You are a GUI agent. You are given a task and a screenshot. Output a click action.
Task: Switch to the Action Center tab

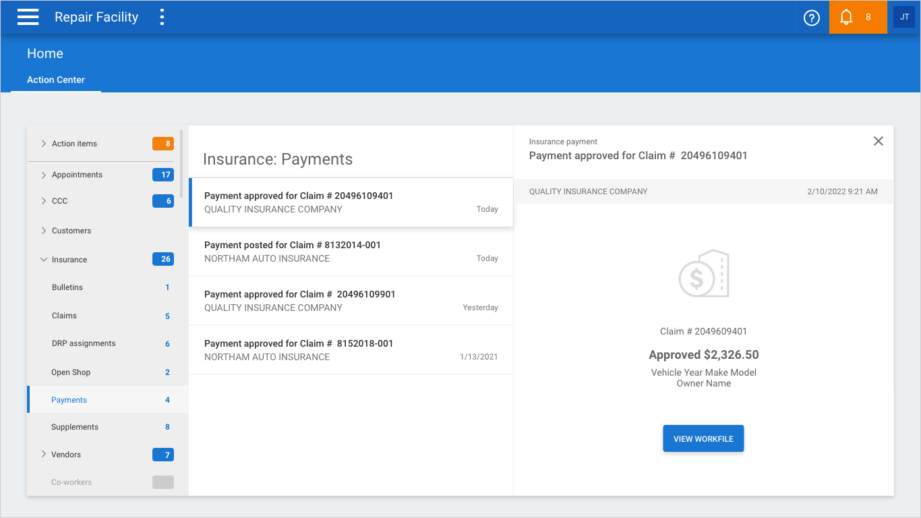(x=56, y=80)
